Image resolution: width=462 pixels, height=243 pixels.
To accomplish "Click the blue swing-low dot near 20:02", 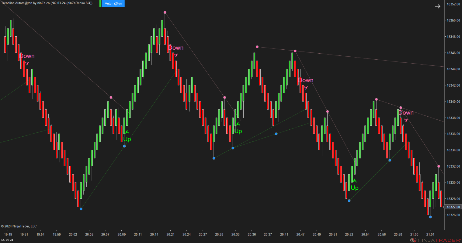I will 81,209.
